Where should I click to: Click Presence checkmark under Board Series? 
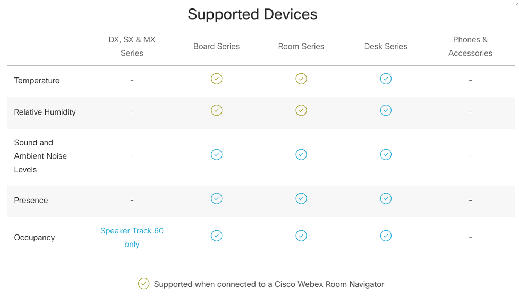[216, 198]
